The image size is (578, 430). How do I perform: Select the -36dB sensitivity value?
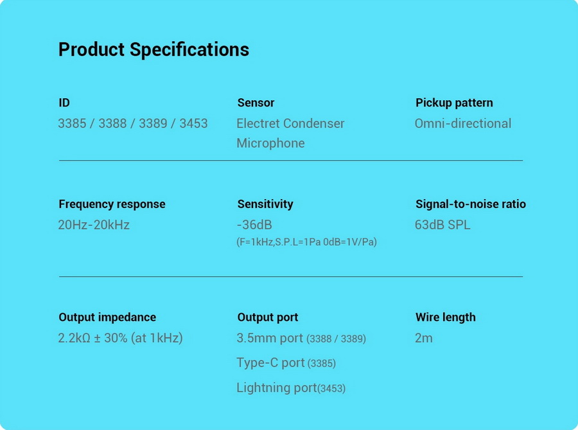[x=254, y=225]
